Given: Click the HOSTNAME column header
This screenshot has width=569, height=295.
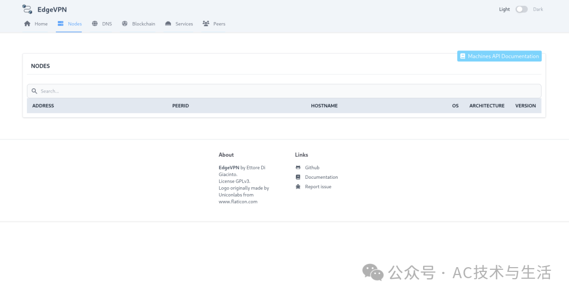Looking at the screenshot, I should (324, 106).
